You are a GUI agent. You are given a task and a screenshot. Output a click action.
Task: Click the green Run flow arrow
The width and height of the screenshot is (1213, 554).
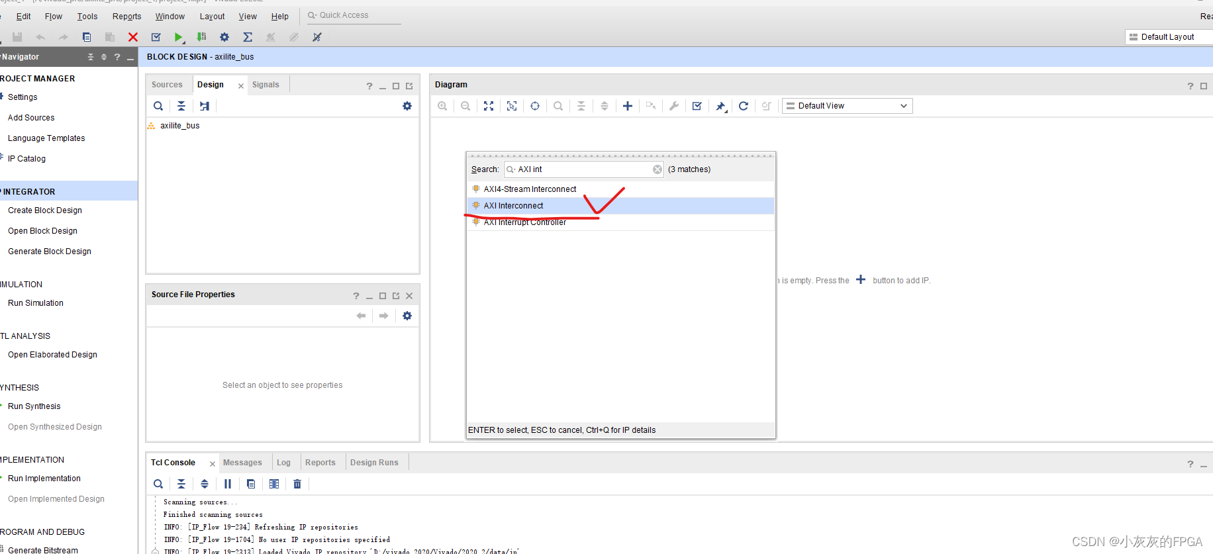pyautogui.click(x=178, y=37)
